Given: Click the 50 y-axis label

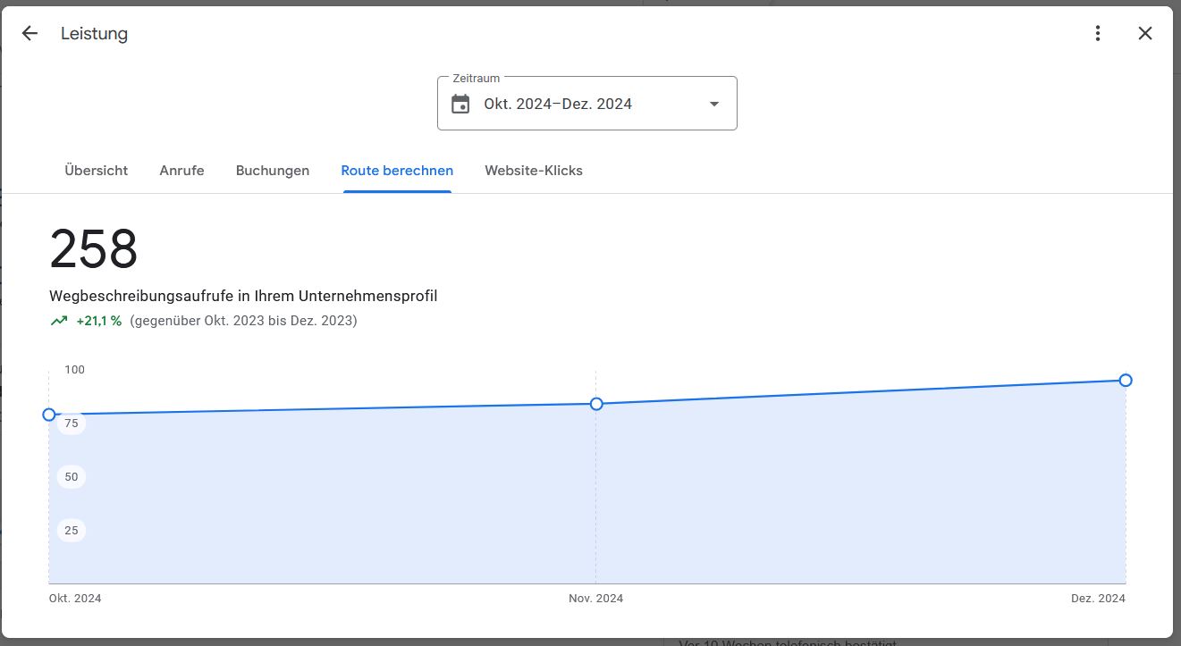Looking at the screenshot, I should click(72, 477).
